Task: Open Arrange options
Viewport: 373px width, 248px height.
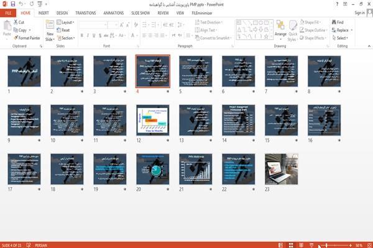Action: point(280,30)
